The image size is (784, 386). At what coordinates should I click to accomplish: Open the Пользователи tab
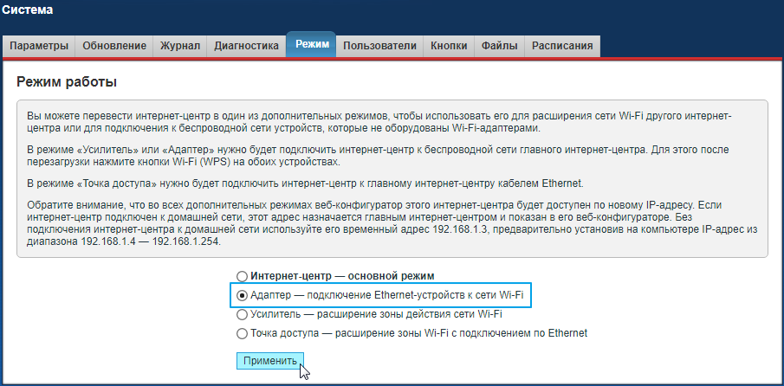(379, 46)
